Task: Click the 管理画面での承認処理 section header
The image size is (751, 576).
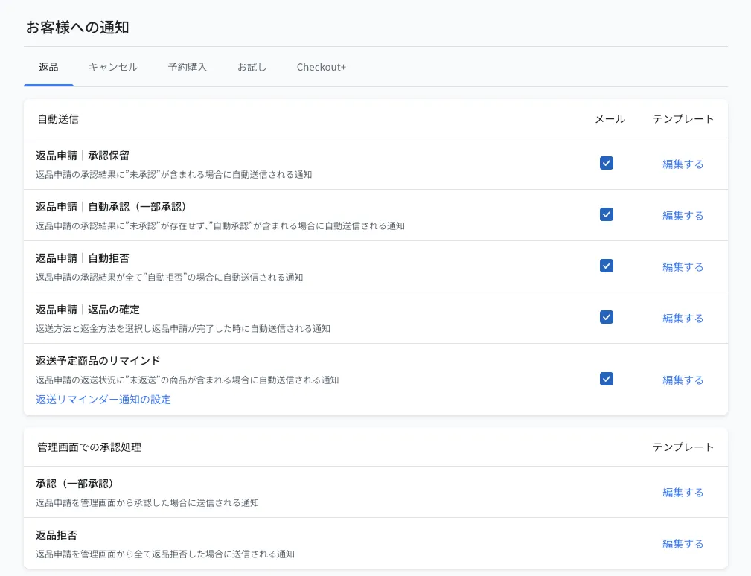Action: point(89,447)
